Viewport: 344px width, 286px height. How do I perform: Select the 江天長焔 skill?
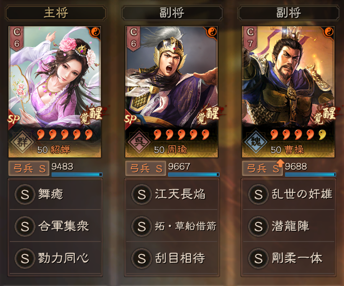(x=172, y=194)
